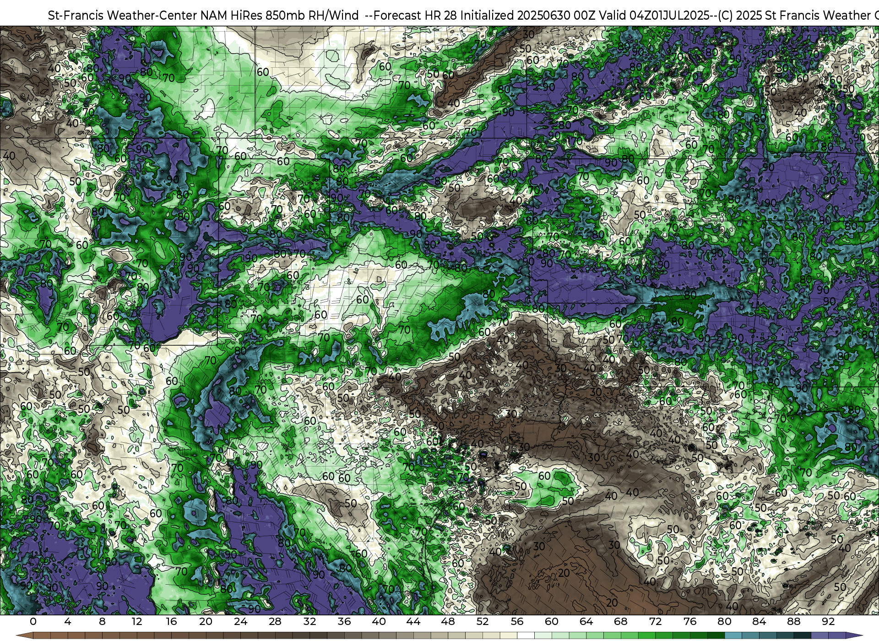
Task: Click the colorbar tick label '28'
Action: pyautogui.click(x=275, y=622)
